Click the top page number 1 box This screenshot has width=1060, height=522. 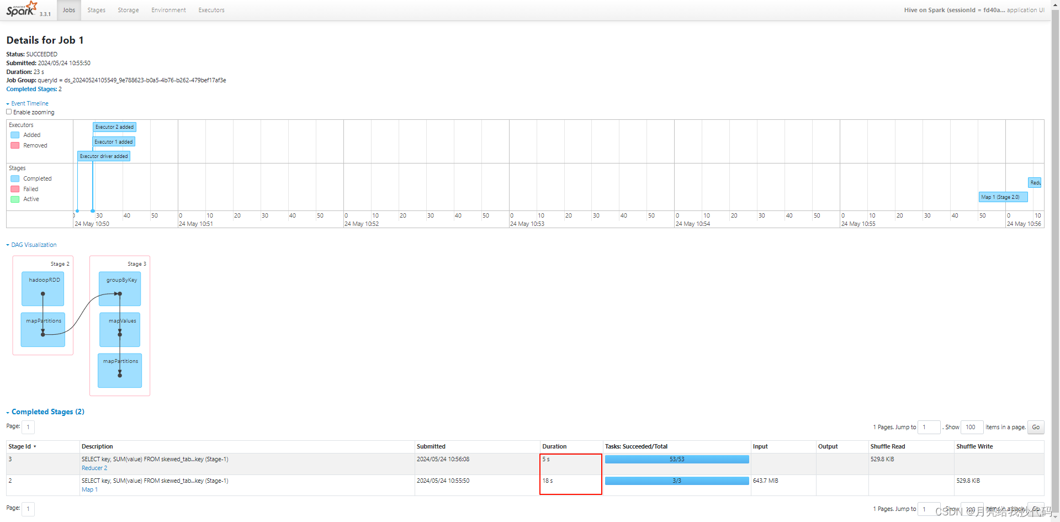coord(28,427)
